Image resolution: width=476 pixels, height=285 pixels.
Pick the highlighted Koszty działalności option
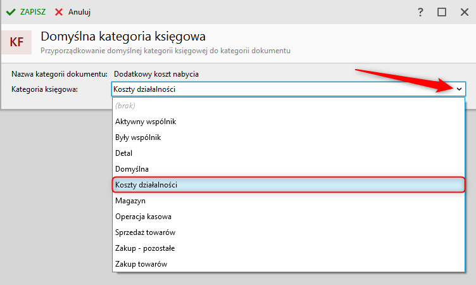[x=289, y=185]
